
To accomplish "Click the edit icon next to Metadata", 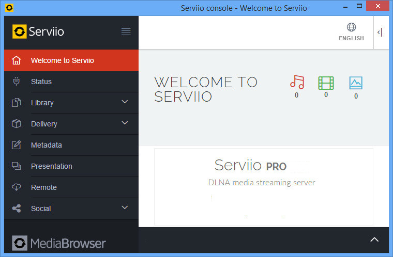I will pyautogui.click(x=17, y=145).
